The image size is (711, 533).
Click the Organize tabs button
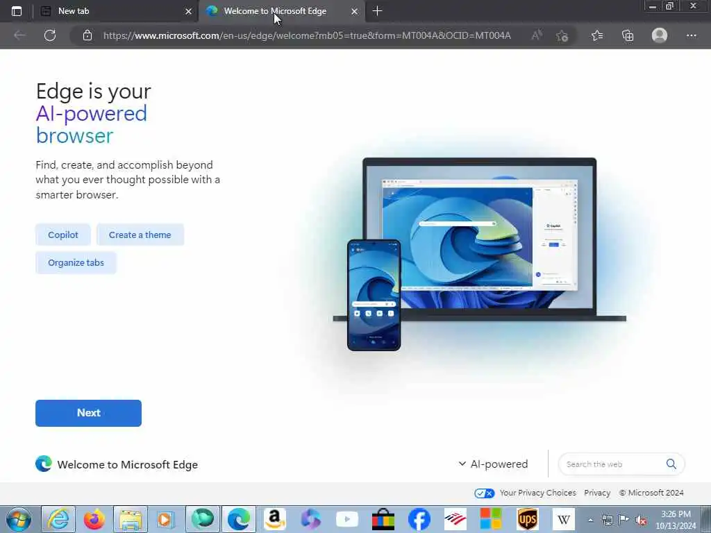(x=76, y=263)
